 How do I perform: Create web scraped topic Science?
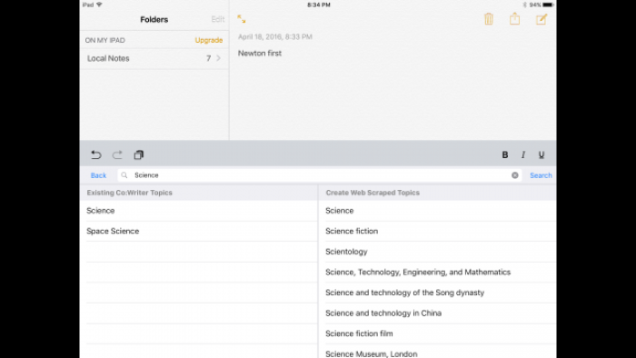[437, 211]
